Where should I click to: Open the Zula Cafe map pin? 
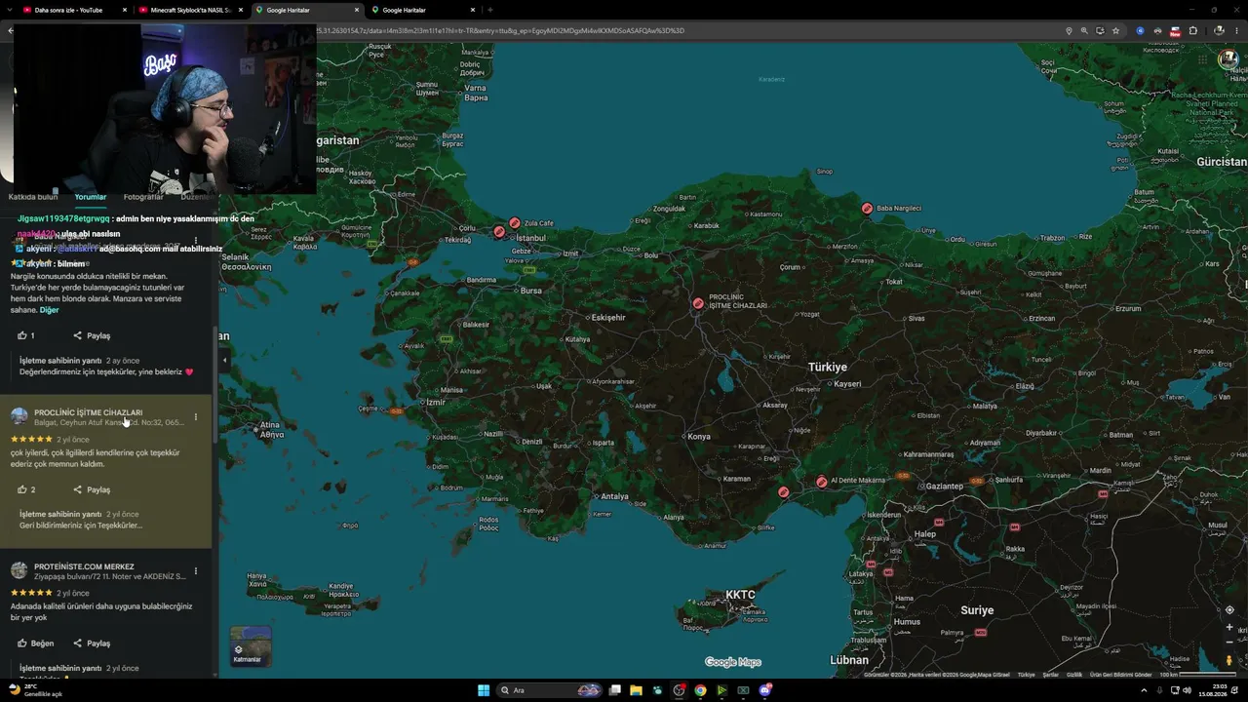[x=515, y=223]
